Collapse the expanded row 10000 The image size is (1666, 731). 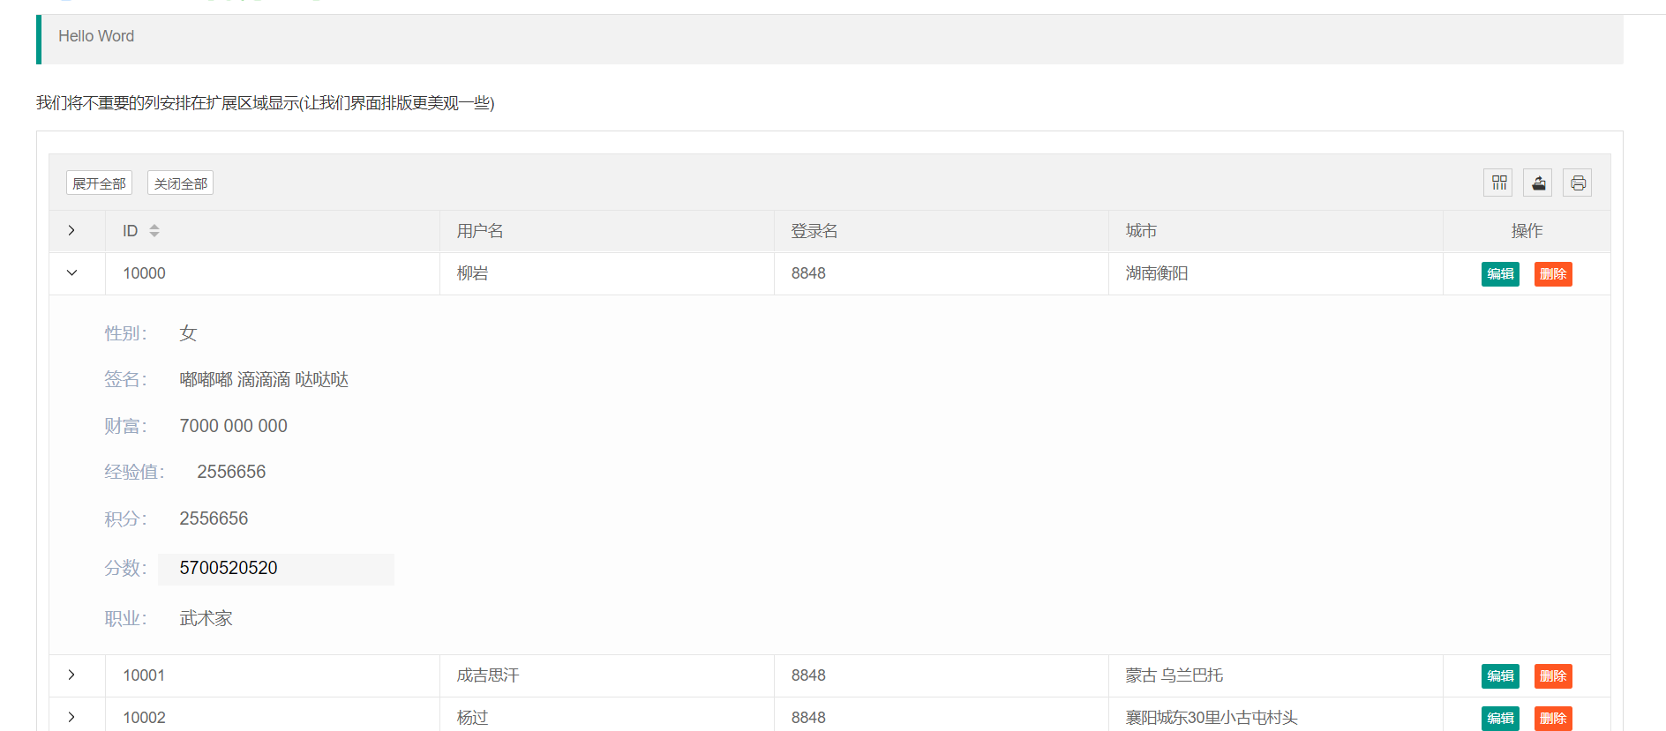(x=72, y=273)
